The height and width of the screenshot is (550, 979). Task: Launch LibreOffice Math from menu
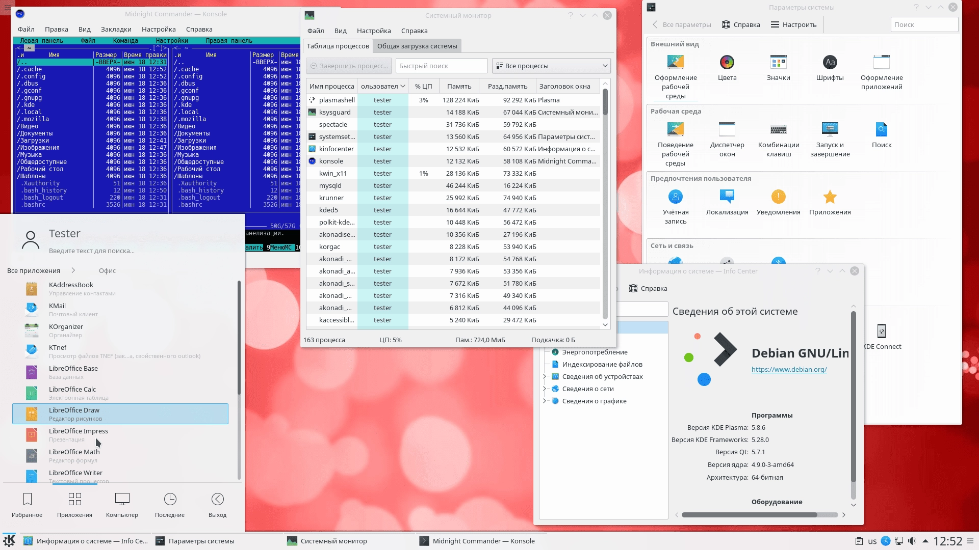(120, 456)
